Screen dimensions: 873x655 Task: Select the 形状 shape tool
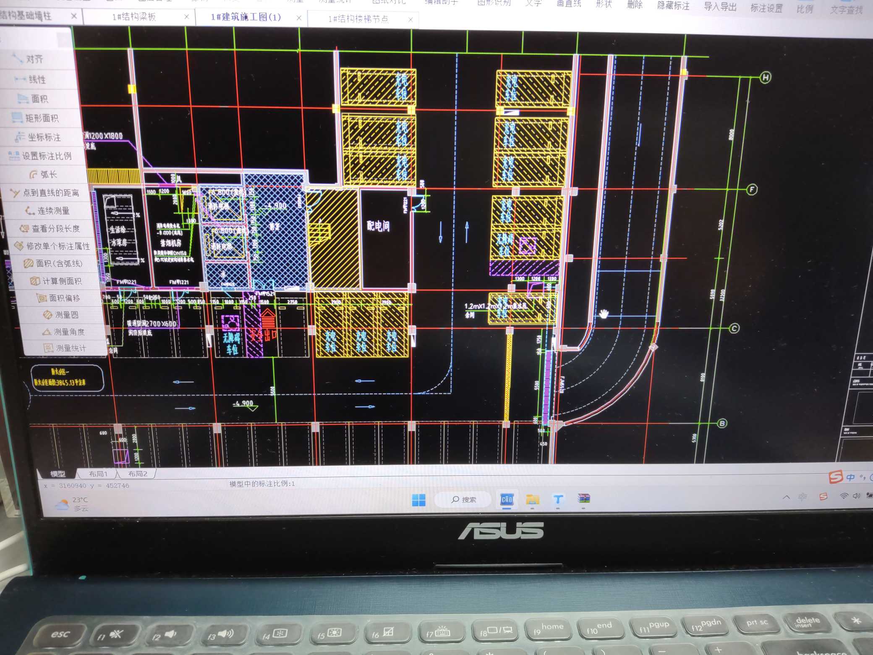(604, 4)
